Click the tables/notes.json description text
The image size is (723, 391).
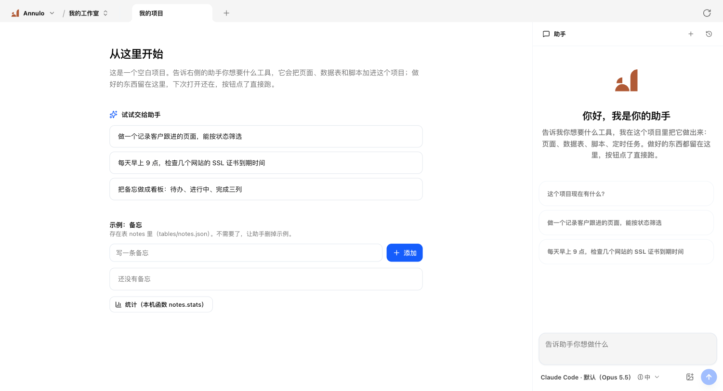(201, 234)
